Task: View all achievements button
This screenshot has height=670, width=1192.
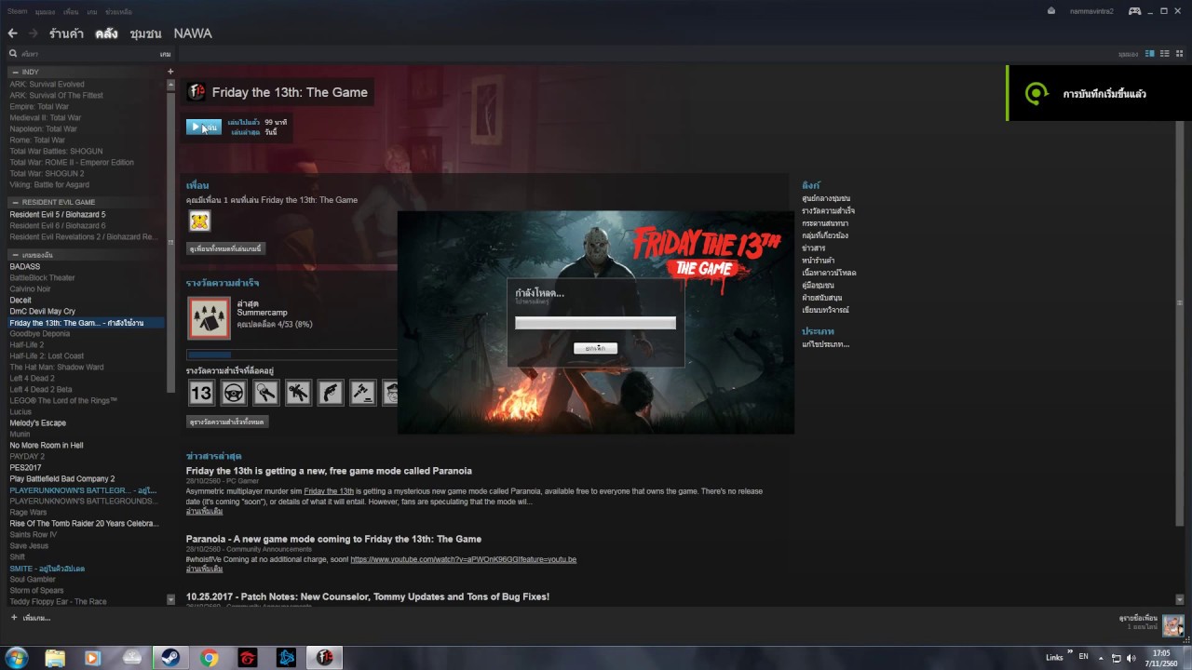Action: pyautogui.click(x=227, y=422)
